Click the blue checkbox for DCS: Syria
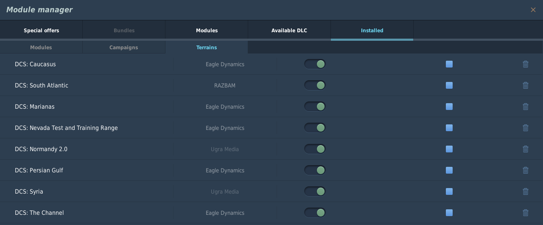 [449, 191]
